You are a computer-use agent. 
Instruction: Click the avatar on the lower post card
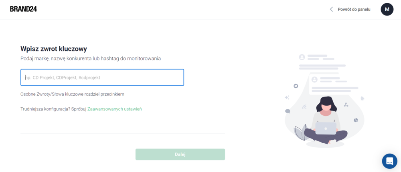[x=314, y=80]
